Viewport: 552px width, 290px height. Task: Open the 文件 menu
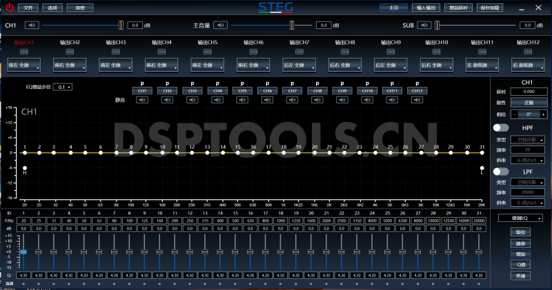28,8
